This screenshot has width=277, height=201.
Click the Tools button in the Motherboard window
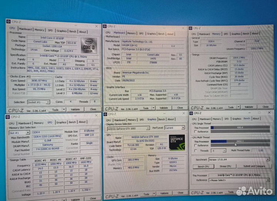click(146, 108)
